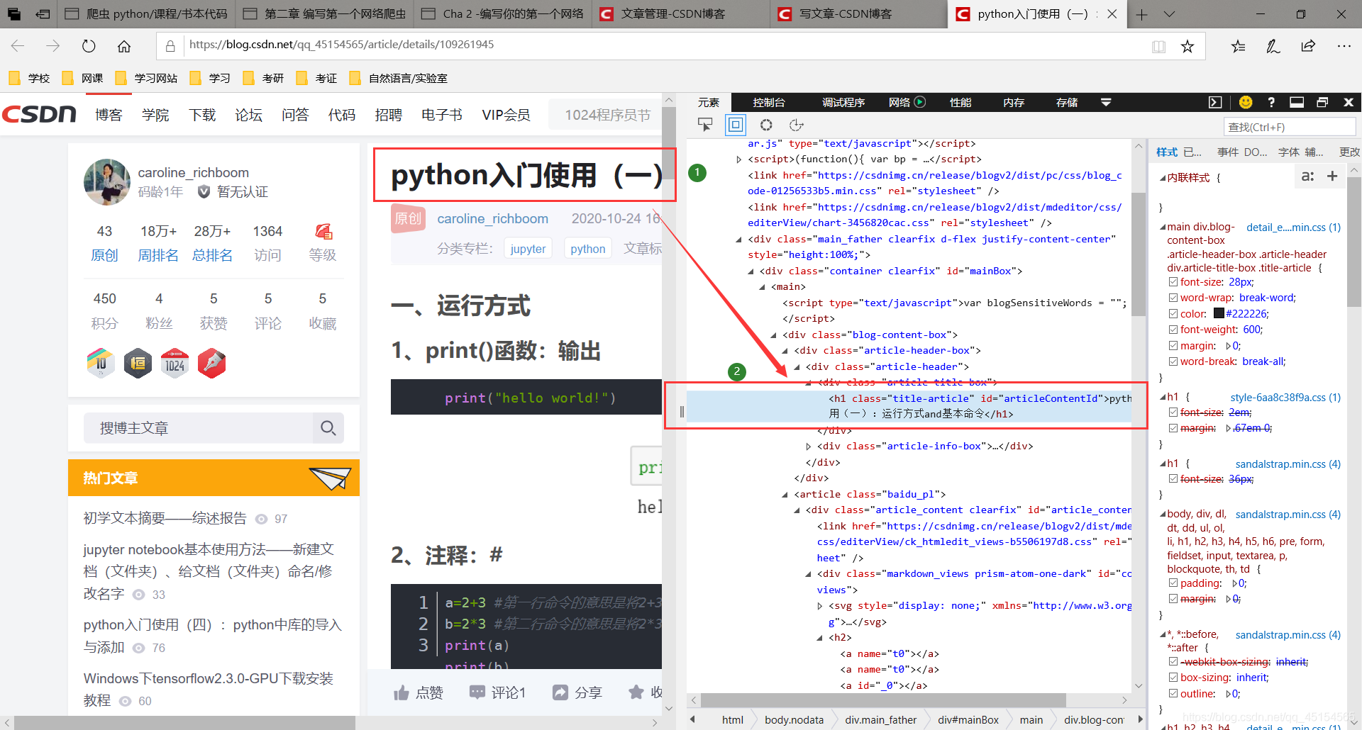Viewport: 1362px width, 730px height.
Task: Click the smiley feedback icon
Action: (1246, 102)
